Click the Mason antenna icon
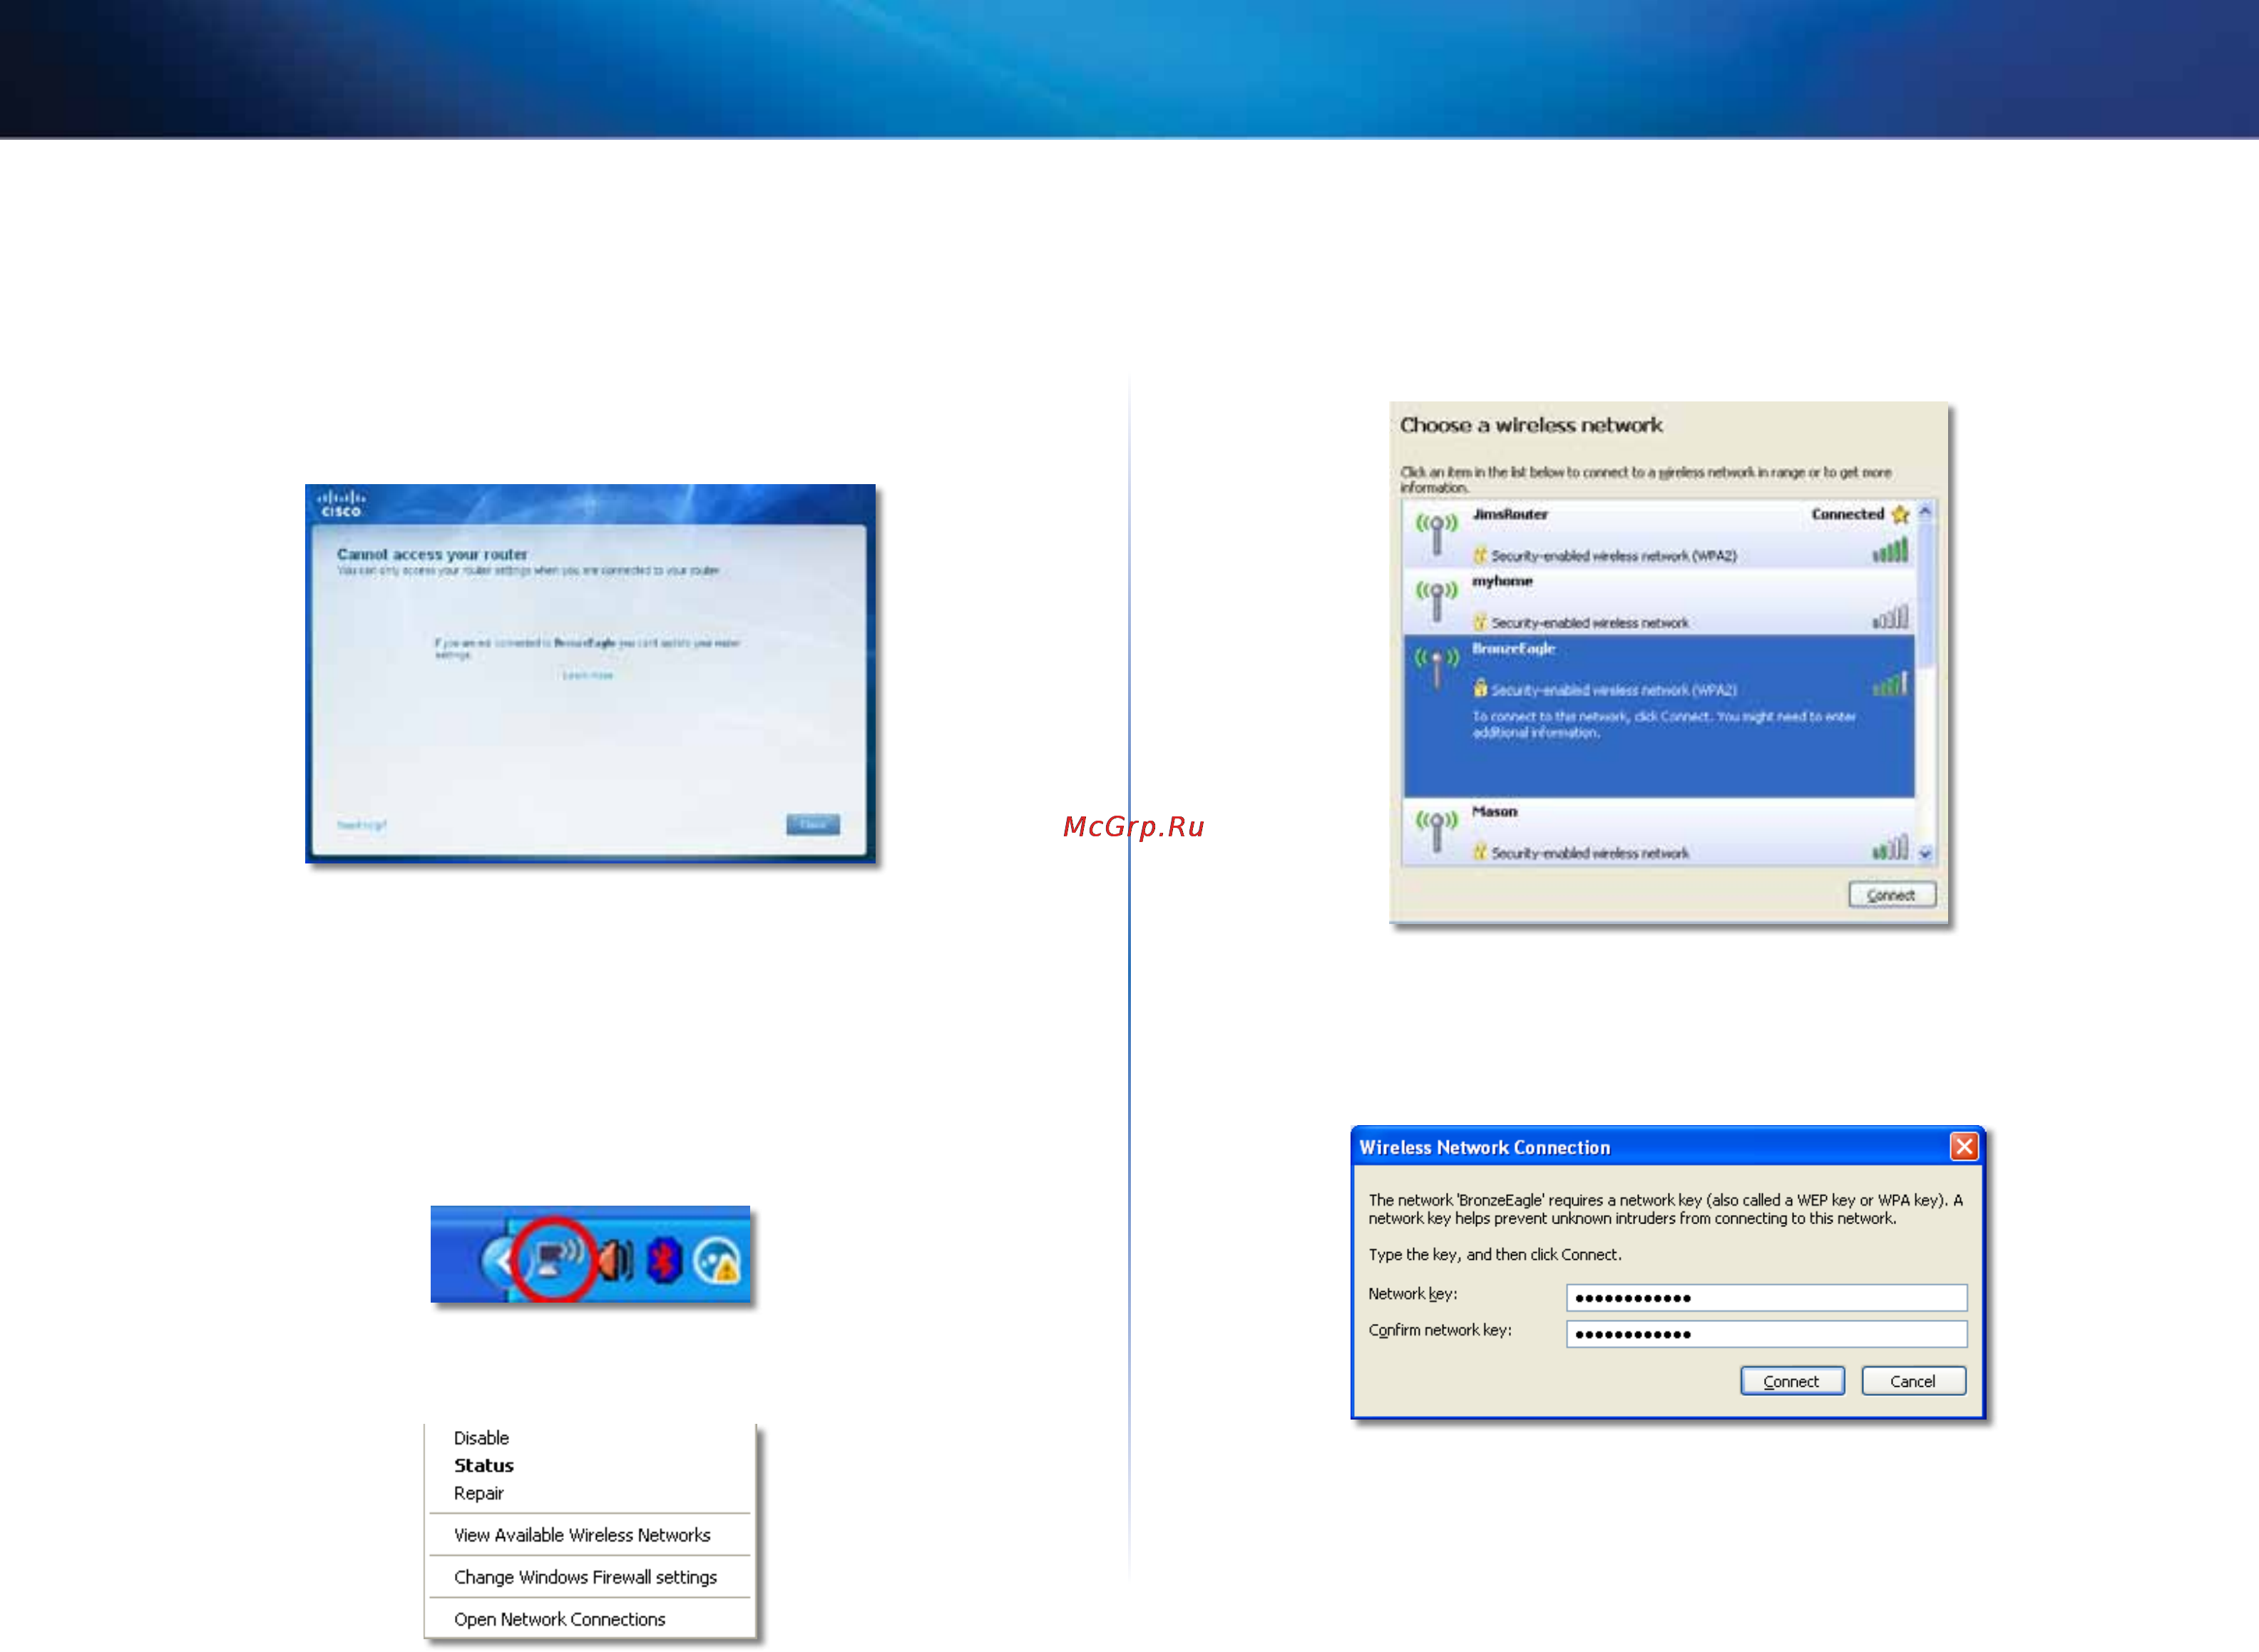Screen dimensions: 2259x1652 1437,831
